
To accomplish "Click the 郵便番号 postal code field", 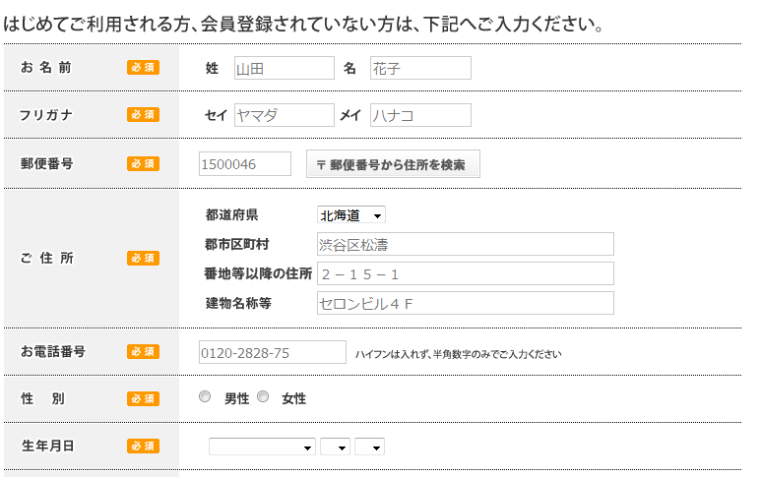I will (x=245, y=164).
